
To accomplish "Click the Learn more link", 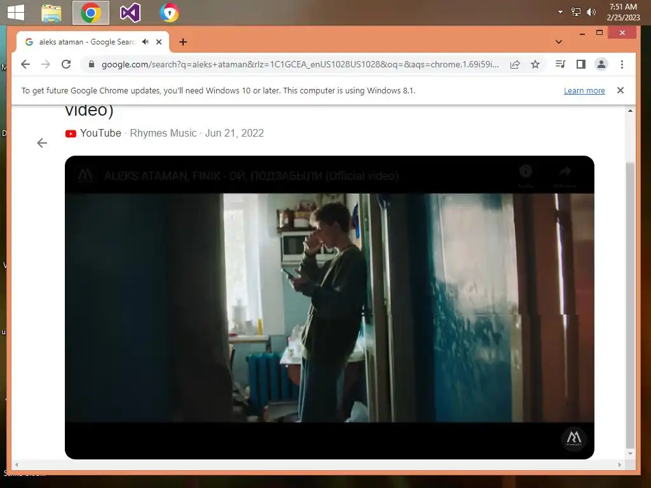I will click(x=584, y=90).
